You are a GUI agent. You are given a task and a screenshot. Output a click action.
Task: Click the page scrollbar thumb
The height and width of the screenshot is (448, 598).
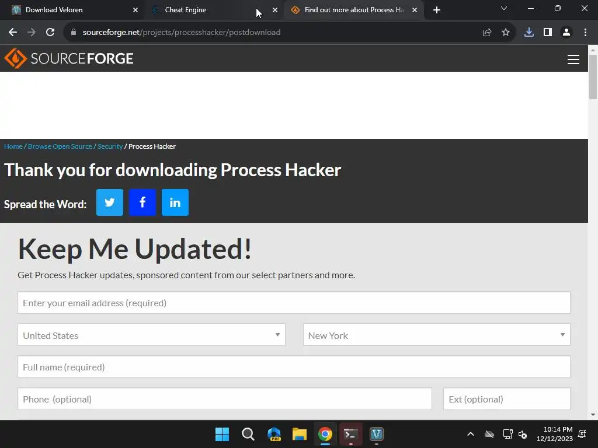click(593, 76)
